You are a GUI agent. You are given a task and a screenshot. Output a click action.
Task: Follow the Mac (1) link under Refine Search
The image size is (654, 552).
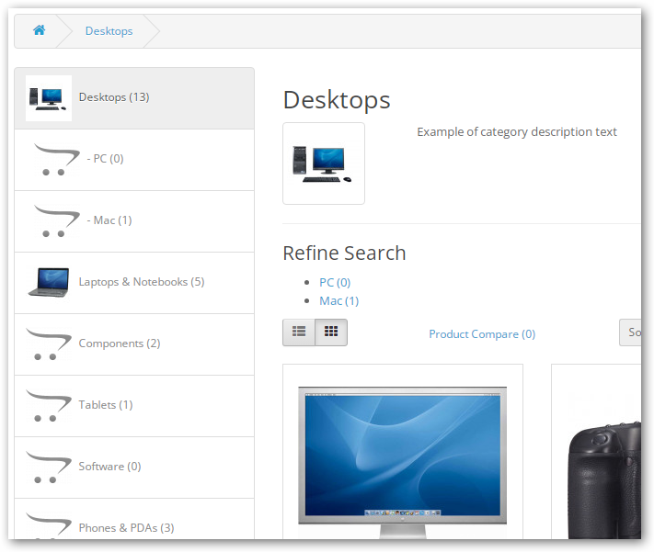click(339, 300)
